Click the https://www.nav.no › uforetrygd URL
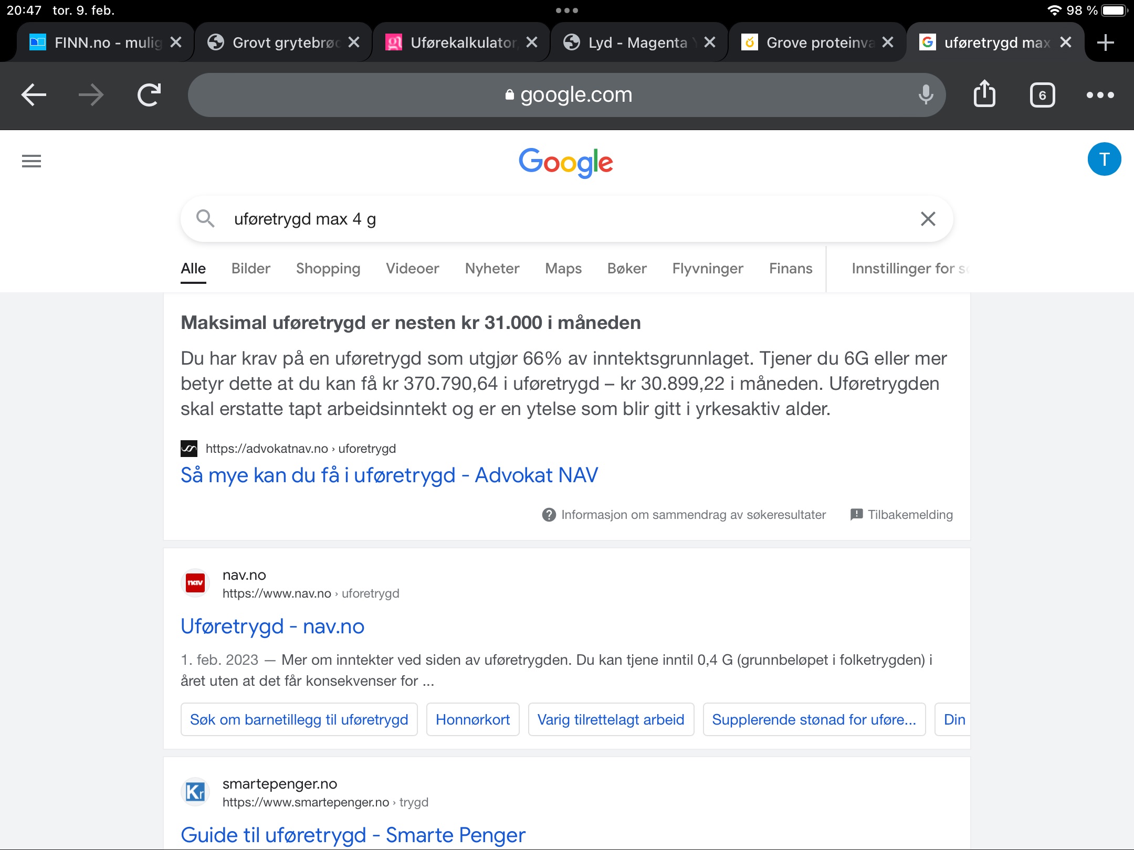Viewport: 1134px width, 850px height. click(x=311, y=593)
